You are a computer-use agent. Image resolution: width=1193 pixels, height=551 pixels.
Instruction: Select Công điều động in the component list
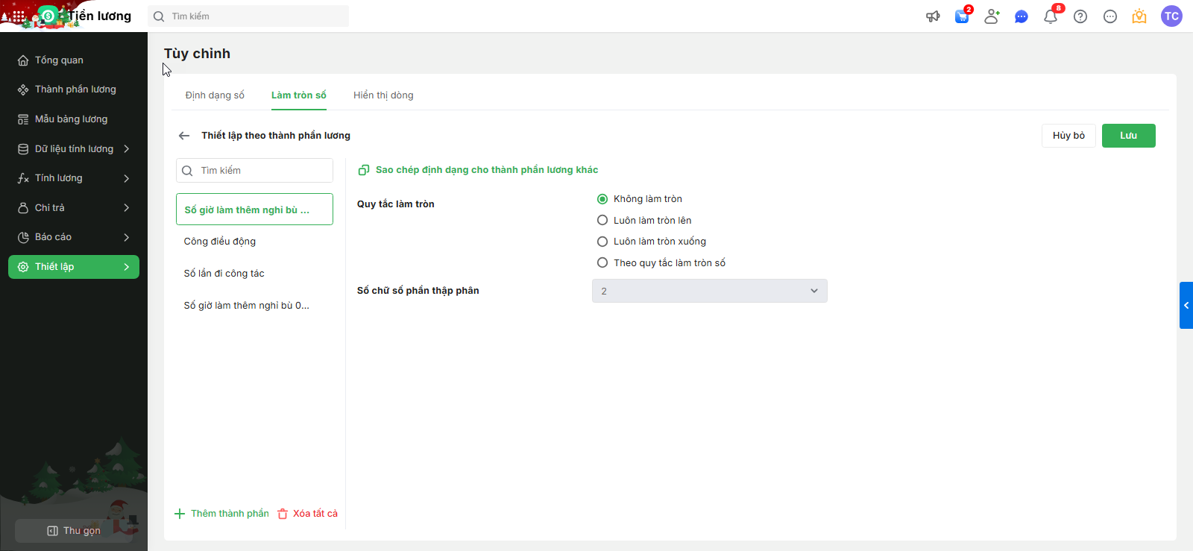(x=220, y=242)
